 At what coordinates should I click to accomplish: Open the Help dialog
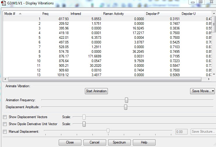click(x=144, y=142)
